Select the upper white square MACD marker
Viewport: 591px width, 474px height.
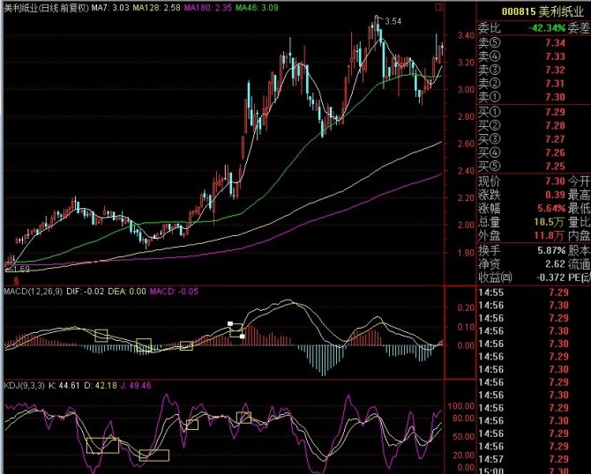[230, 323]
